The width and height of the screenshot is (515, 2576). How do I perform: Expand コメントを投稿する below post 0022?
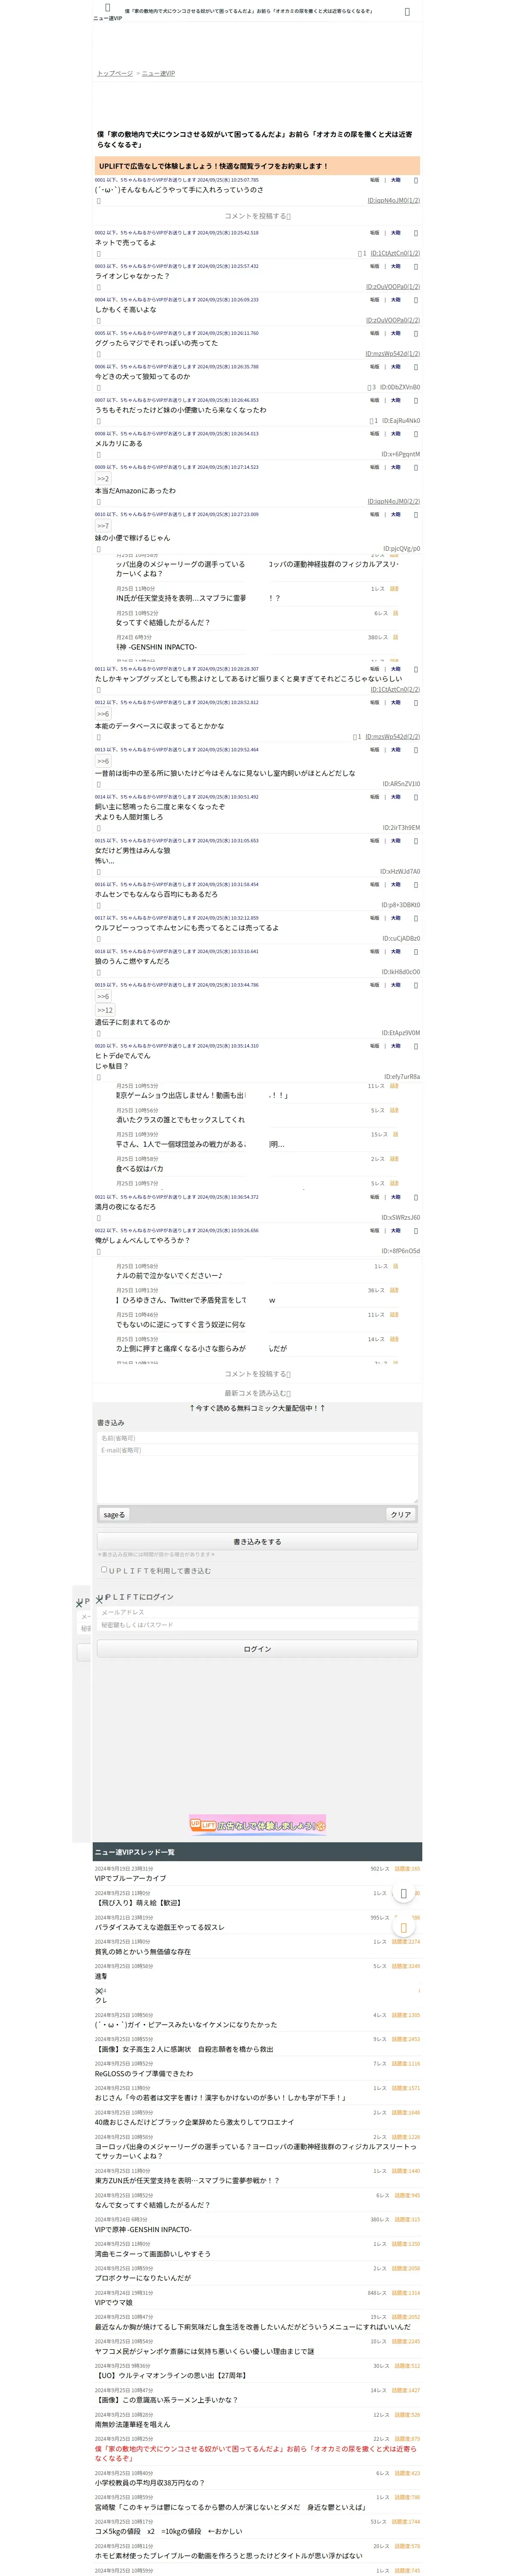point(257,1374)
